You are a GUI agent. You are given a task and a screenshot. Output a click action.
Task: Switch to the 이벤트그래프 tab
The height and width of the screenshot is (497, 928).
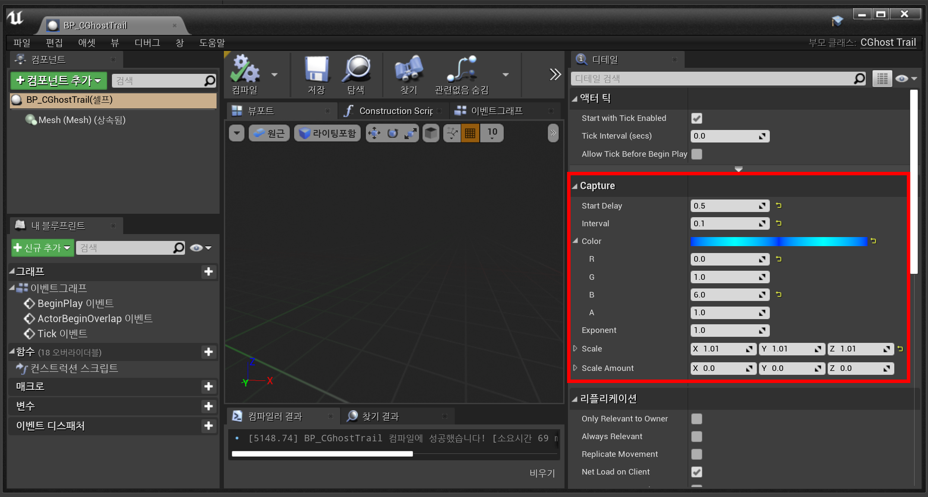[x=496, y=111]
